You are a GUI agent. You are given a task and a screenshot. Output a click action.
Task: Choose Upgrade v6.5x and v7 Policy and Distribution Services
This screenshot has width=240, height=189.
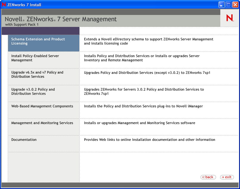pyautogui.click(x=44, y=77)
